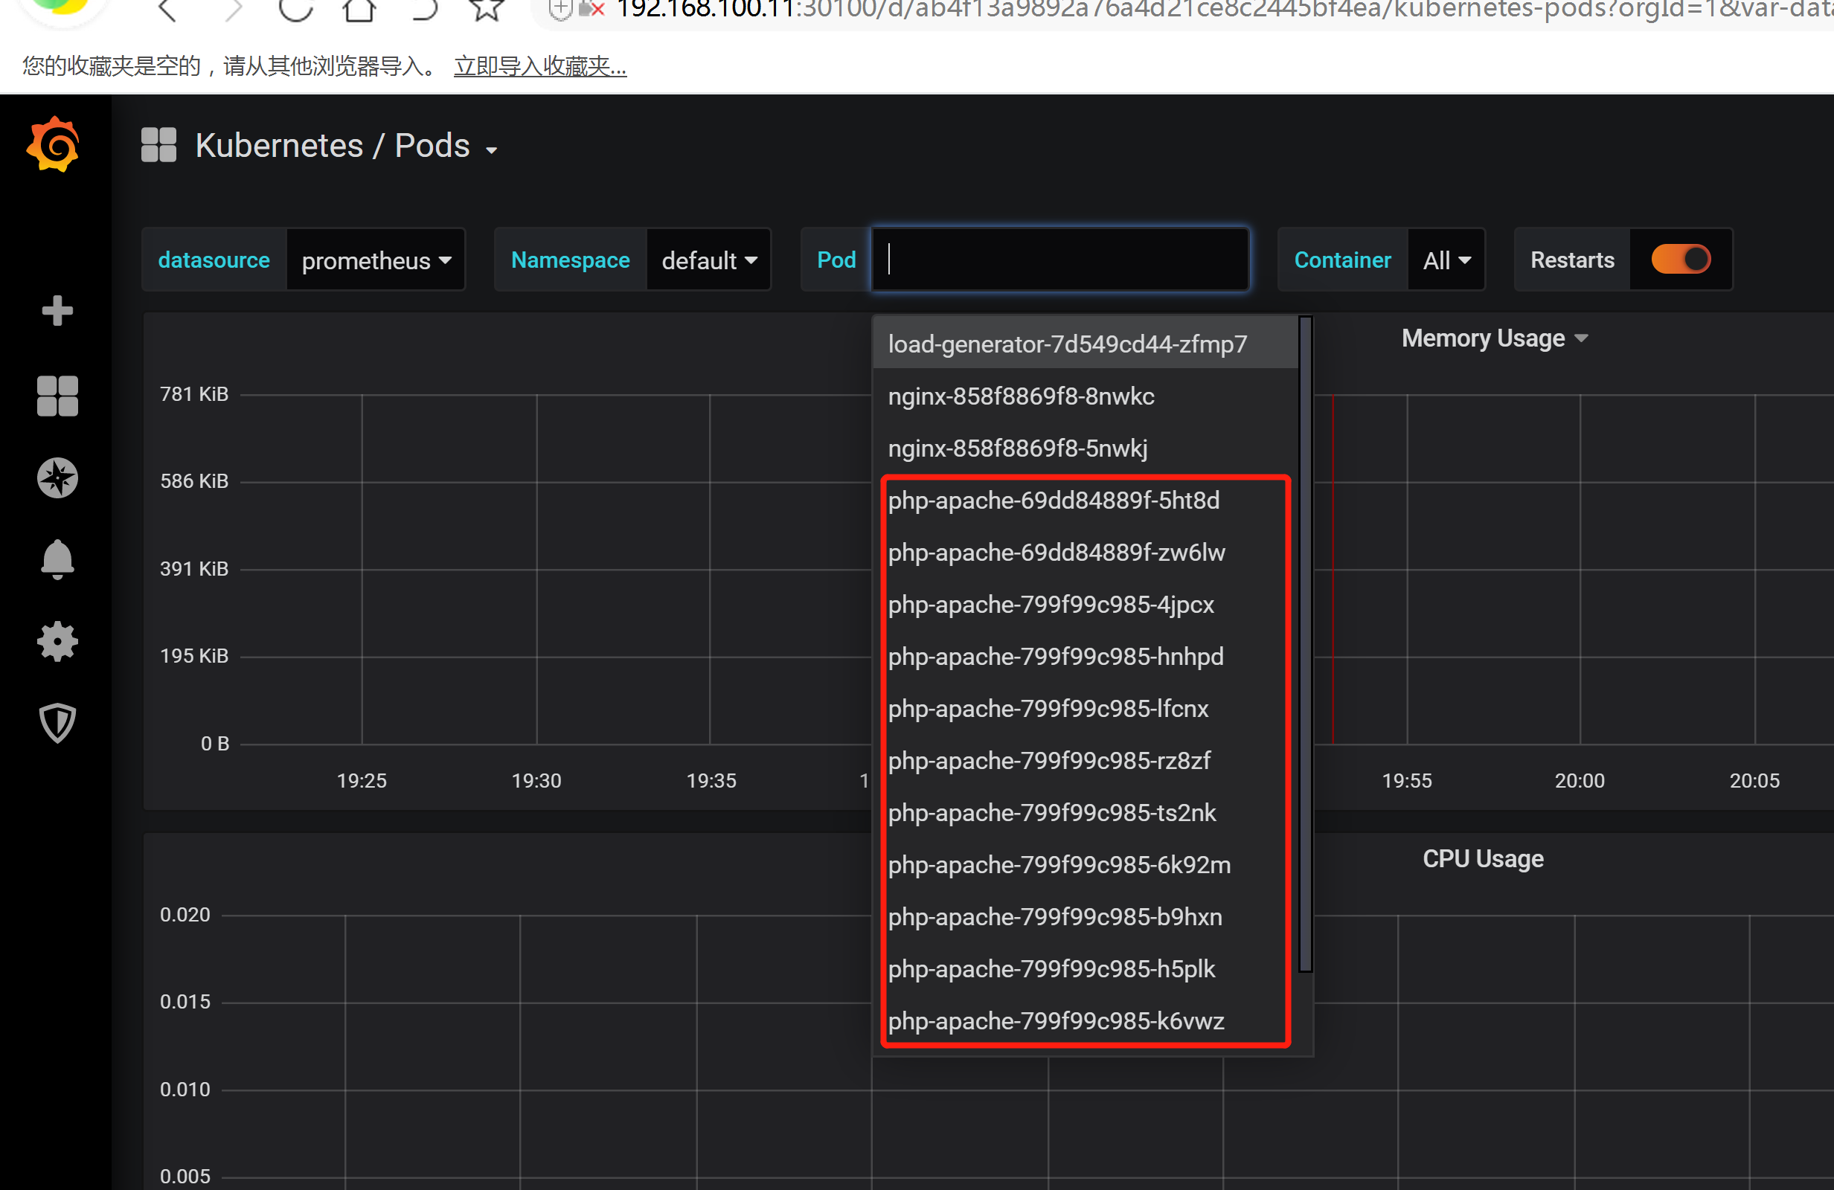The width and height of the screenshot is (1834, 1190).
Task: Select php-apache-69dd84889f-5ht8d pod option
Action: [x=1085, y=500]
